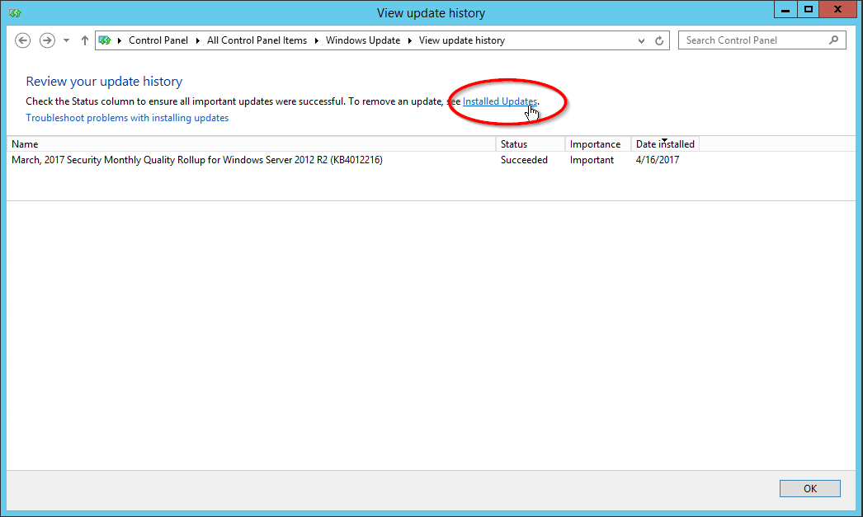Viewport: 863px width, 517px height.
Task: Sort by the Name column header
Action: tap(251, 144)
